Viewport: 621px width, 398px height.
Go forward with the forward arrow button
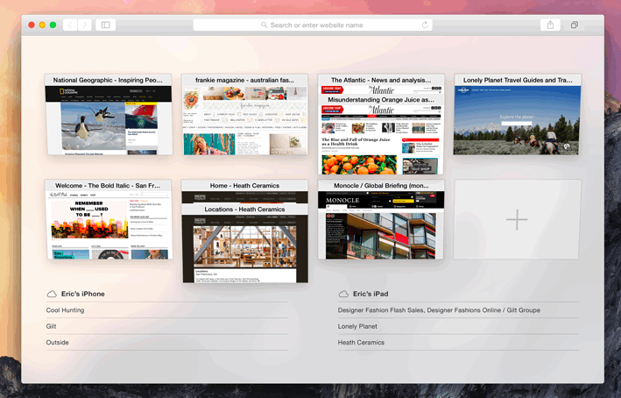coord(84,25)
